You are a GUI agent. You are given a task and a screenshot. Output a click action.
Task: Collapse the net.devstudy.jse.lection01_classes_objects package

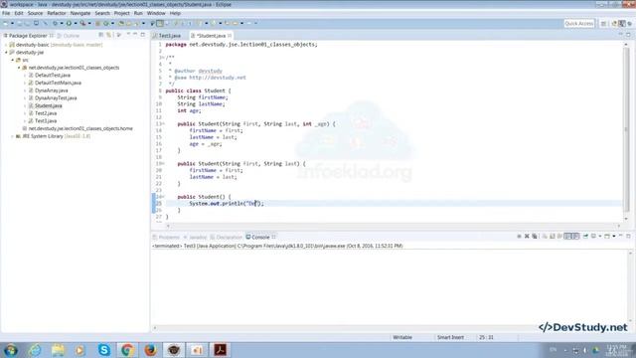[x=19, y=68]
